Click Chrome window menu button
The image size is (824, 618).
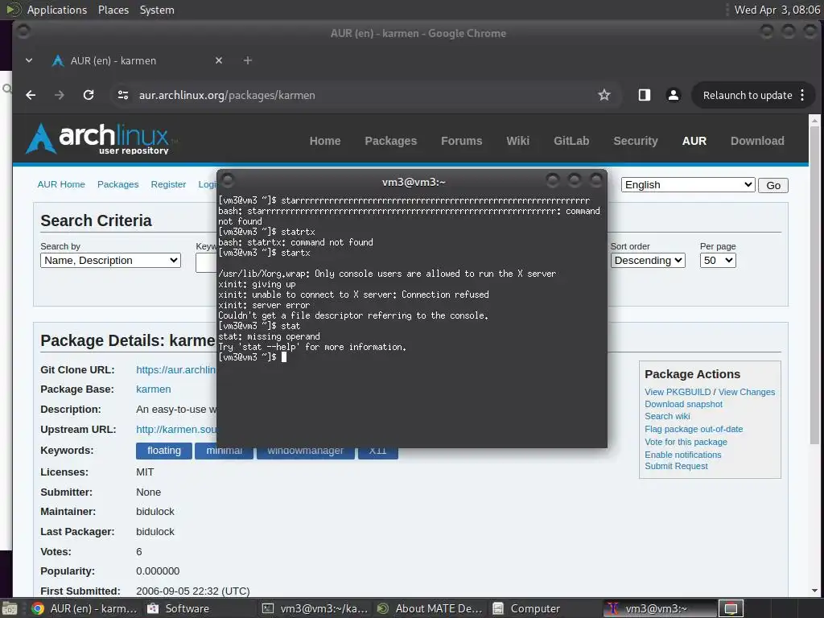[x=23, y=31]
